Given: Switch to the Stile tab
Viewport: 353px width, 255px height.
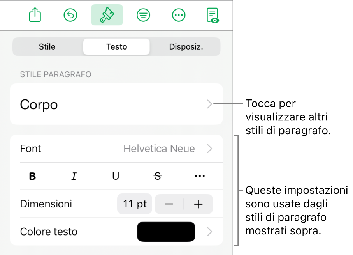Looking at the screenshot, I should click(x=47, y=47).
